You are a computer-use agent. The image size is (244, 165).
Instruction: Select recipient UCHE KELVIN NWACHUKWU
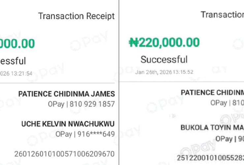[x=68, y=124]
